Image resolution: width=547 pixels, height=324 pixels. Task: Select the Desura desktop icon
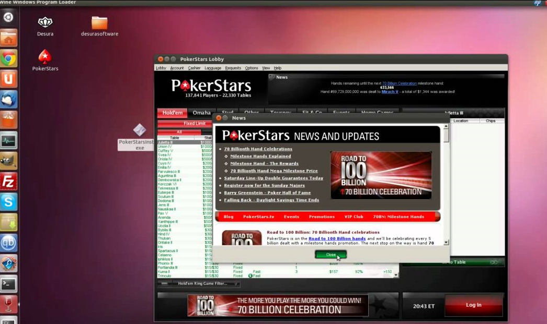click(x=45, y=27)
